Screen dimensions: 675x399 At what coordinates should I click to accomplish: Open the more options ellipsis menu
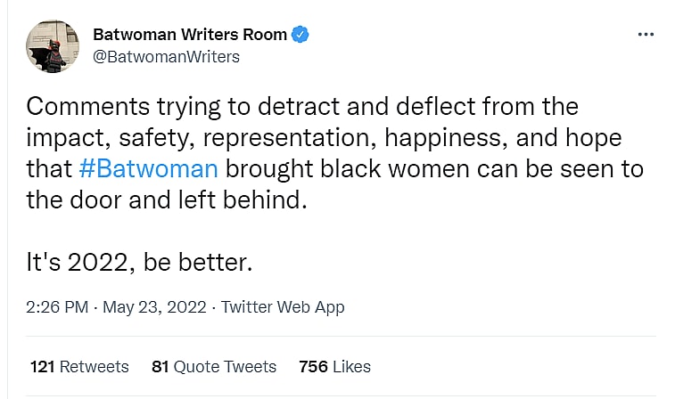[x=646, y=35]
